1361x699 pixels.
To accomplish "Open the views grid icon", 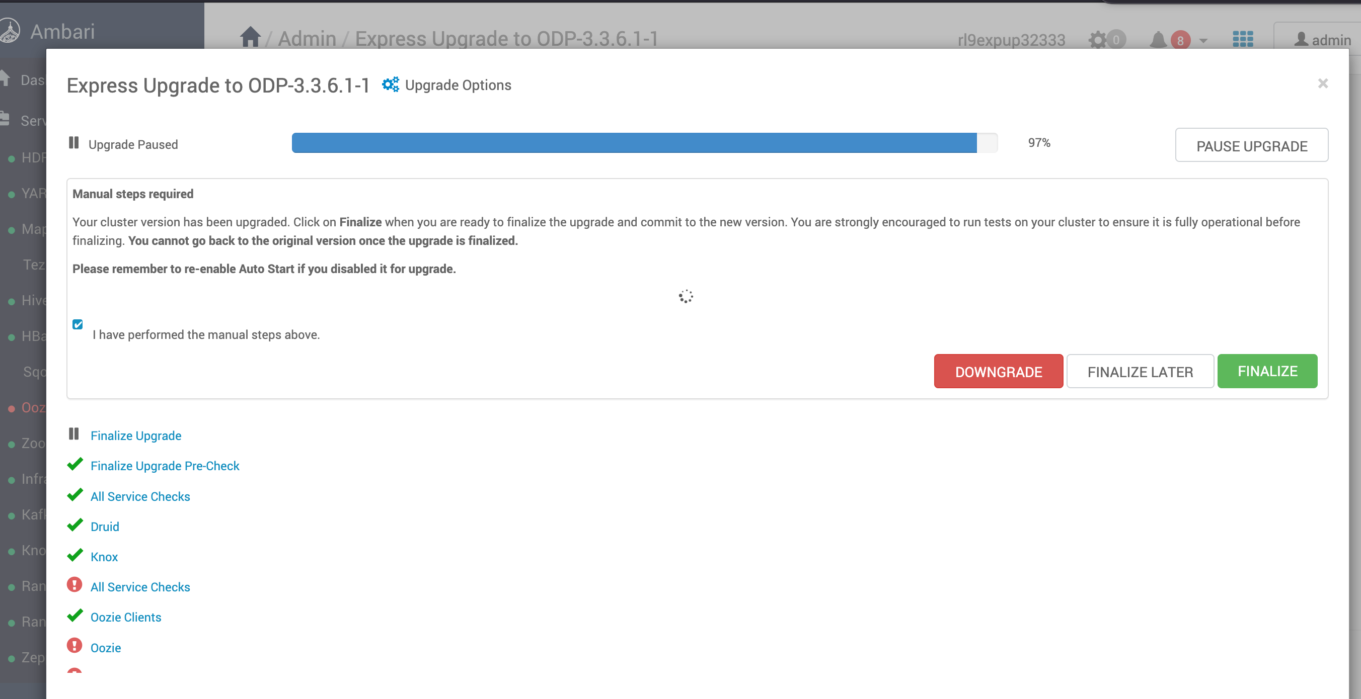I will click(1243, 39).
